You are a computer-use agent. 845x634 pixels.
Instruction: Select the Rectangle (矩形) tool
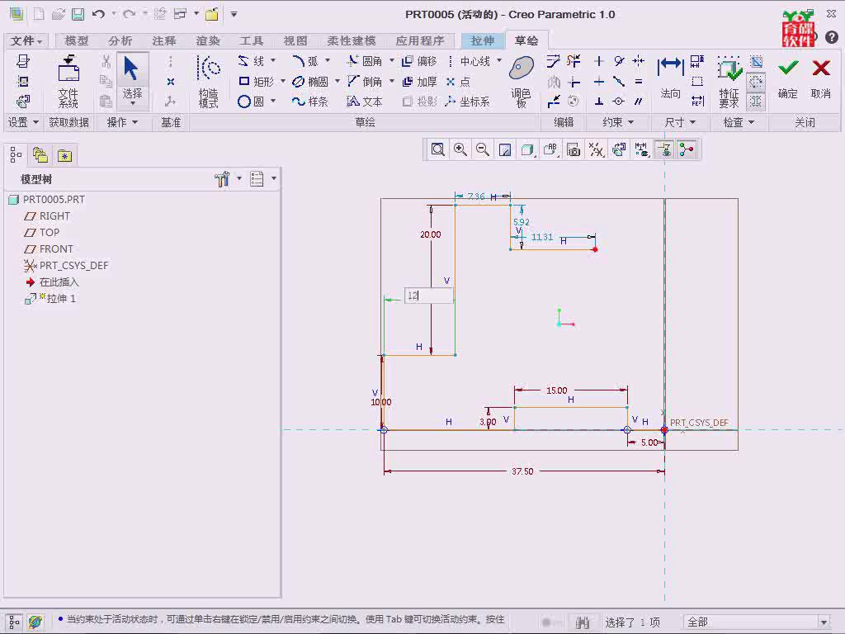pyautogui.click(x=256, y=82)
